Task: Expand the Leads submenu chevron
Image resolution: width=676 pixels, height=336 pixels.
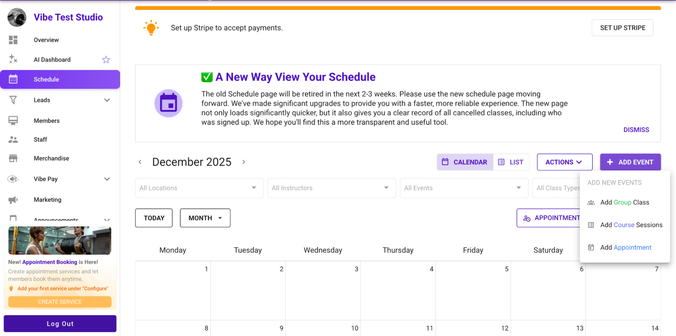Action: pos(107,100)
